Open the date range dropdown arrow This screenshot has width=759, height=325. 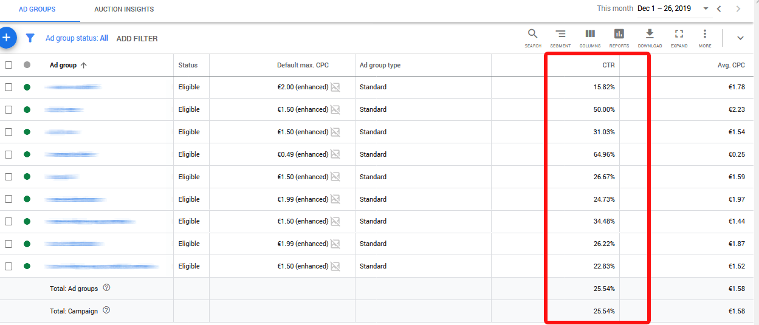point(706,9)
